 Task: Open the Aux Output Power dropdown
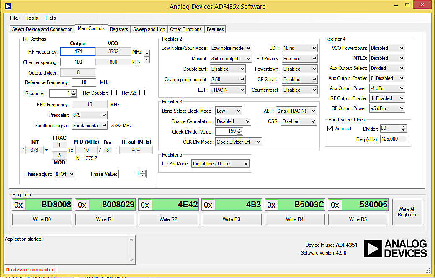pos(387,88)
